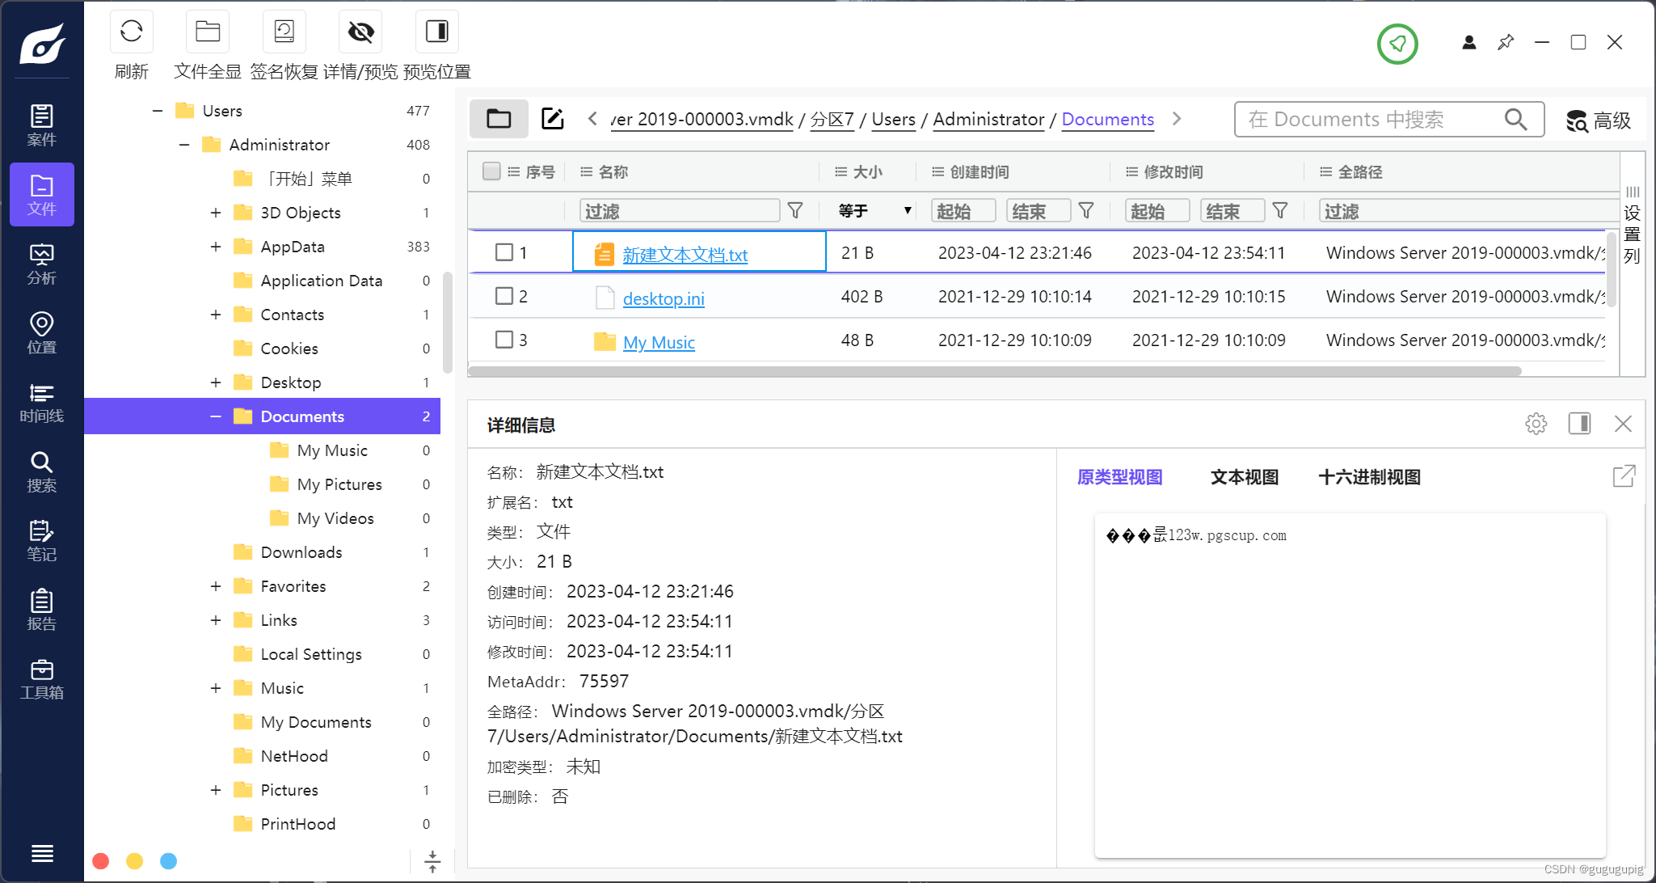Expand the AppData folder tree node
The width and height of the screenshot is (1656, 883).
[216, 247]
